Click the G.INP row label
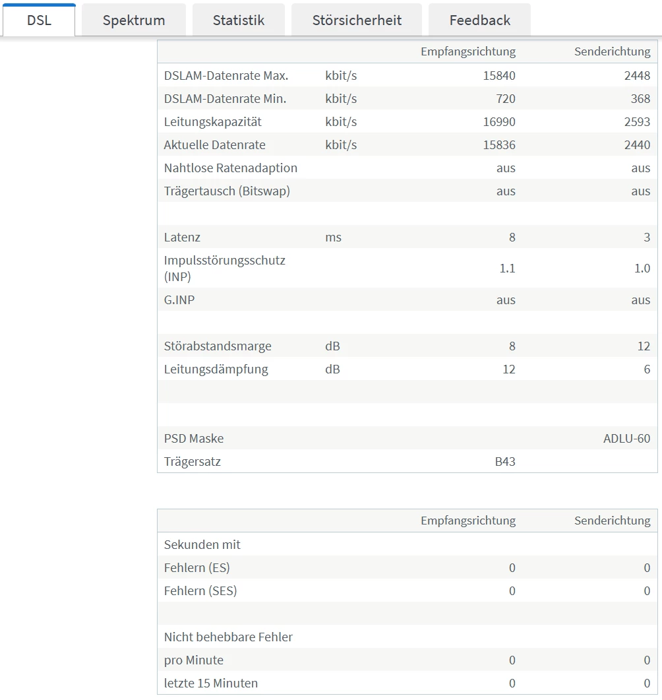The image size is (662, 700). tap(179, 300)
